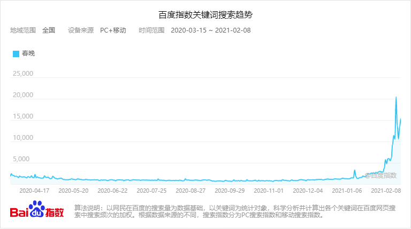Image resolution: width=411 pixels, height=229 pixels.
Task: Click the 2020-04-17 x-axis date label
Action: point(34,189)
